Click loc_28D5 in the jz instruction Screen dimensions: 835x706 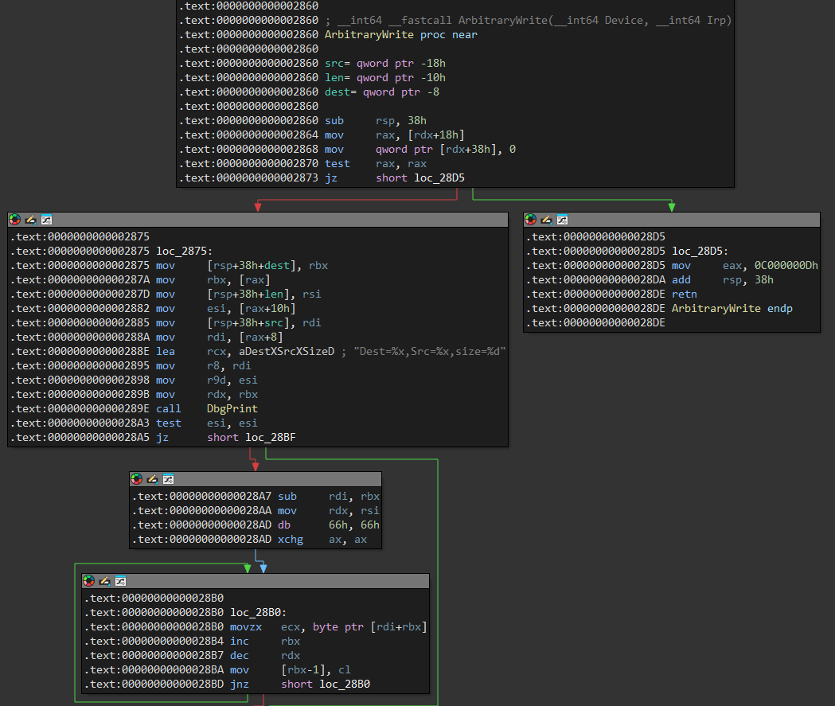coord(439,178)
